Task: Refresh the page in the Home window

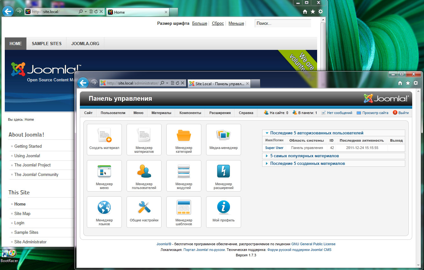Action: pyautogui.click(x=96, y=12)
